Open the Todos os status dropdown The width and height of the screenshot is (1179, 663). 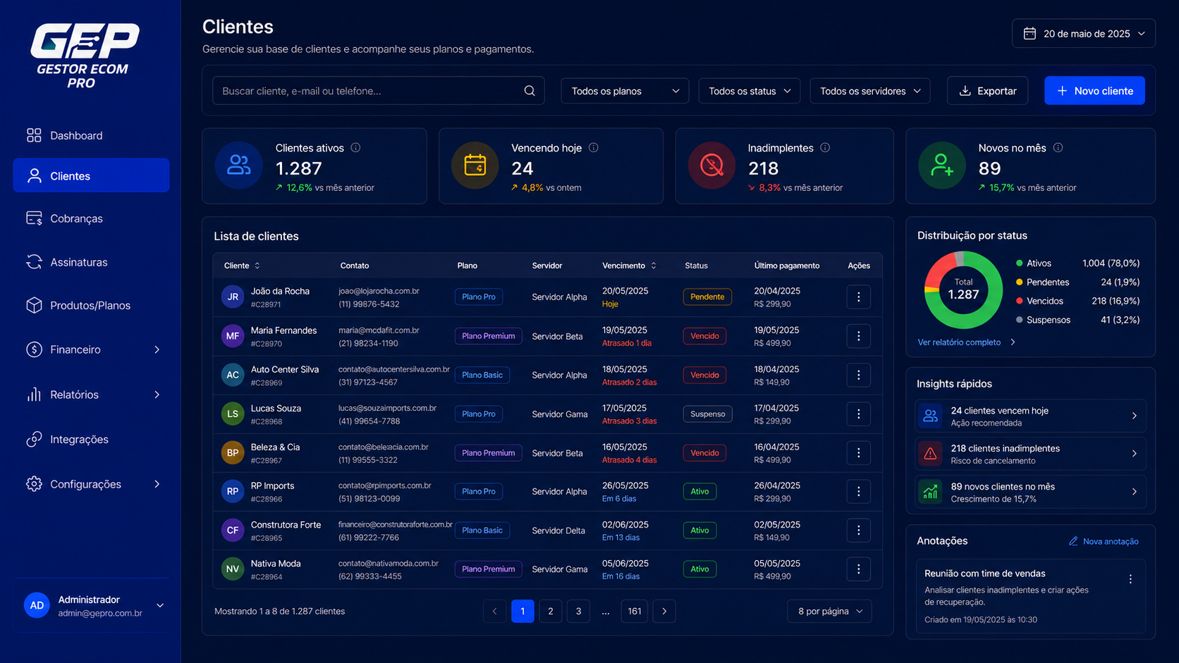tap(749, 91)
